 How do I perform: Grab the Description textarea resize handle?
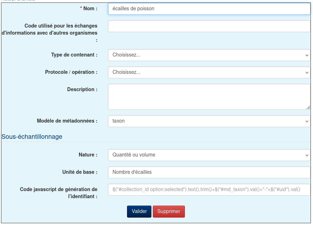pyautogui.click(x=308, y=107)
